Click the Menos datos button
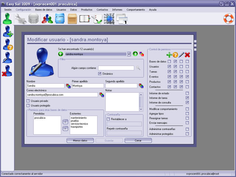This screenshot has height=177, width=236. 80,140
